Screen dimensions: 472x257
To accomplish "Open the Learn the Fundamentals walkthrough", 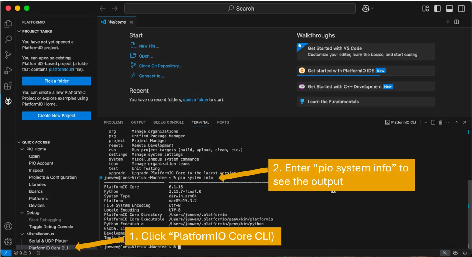I will [366, 102].
